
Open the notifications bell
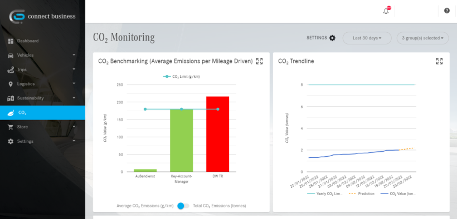386,11
